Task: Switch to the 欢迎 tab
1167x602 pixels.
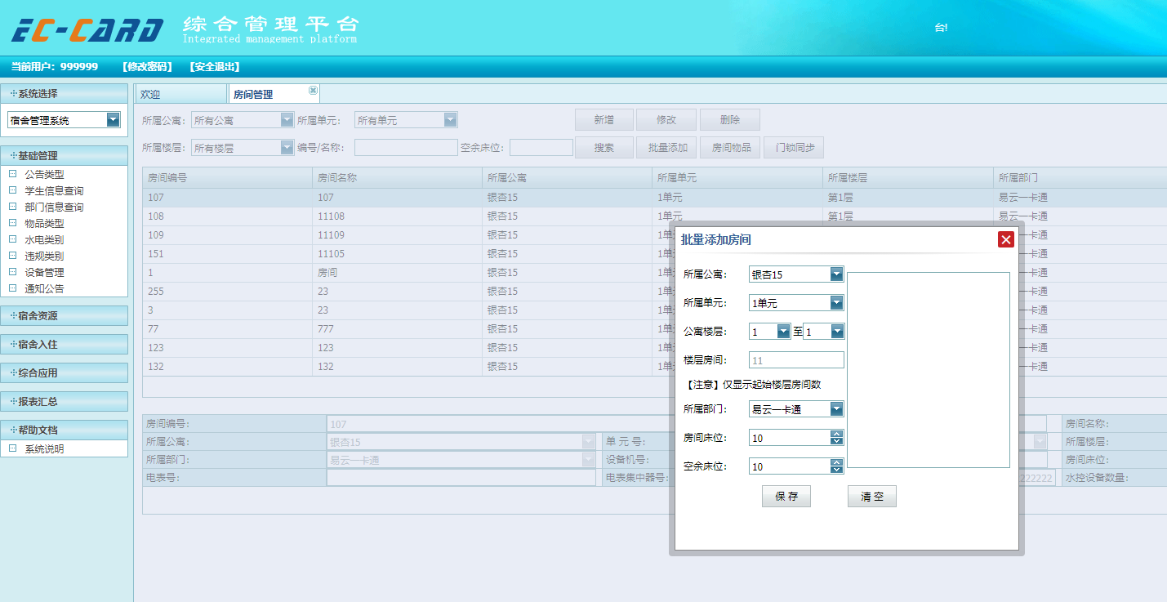Action: [181, 94]
